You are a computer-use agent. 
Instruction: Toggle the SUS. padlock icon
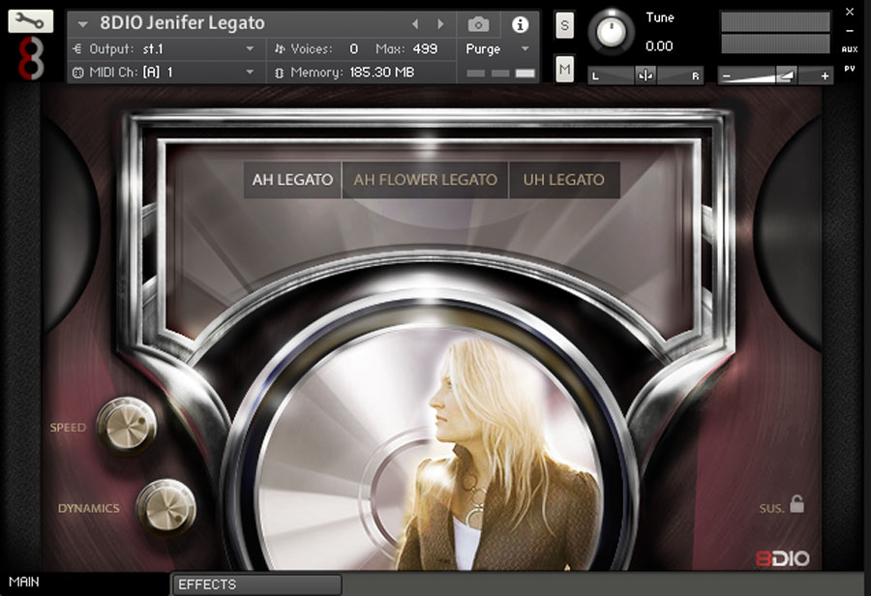point(797,504)
